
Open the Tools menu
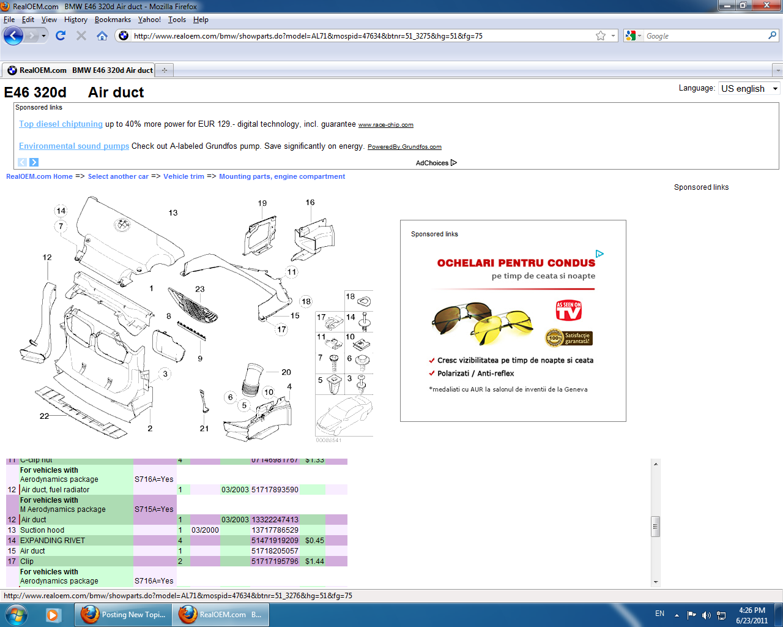[x=177, y=20]
